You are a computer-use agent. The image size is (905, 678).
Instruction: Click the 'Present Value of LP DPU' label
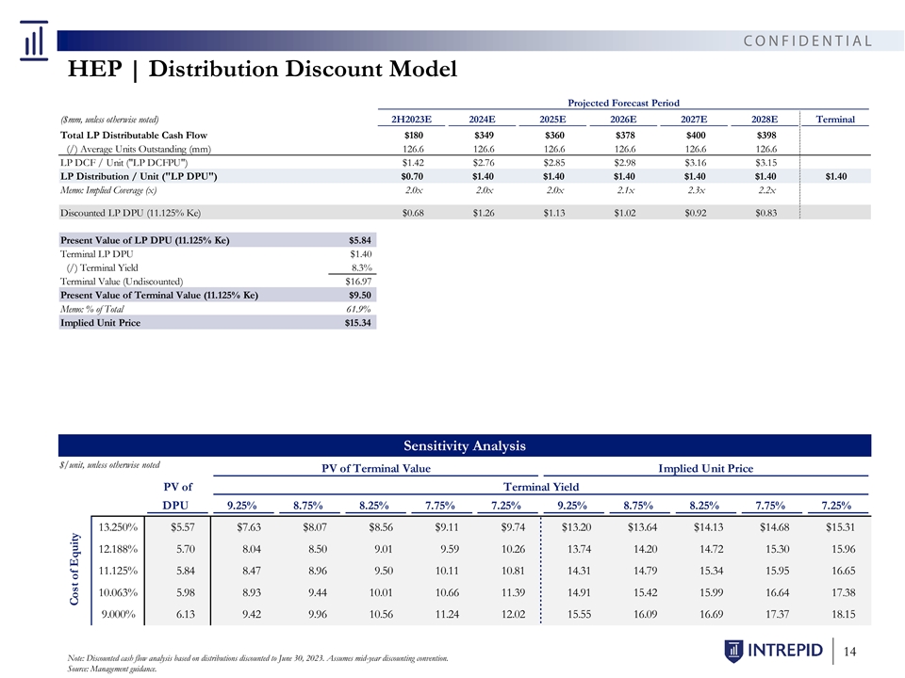(x=145, y=240)
